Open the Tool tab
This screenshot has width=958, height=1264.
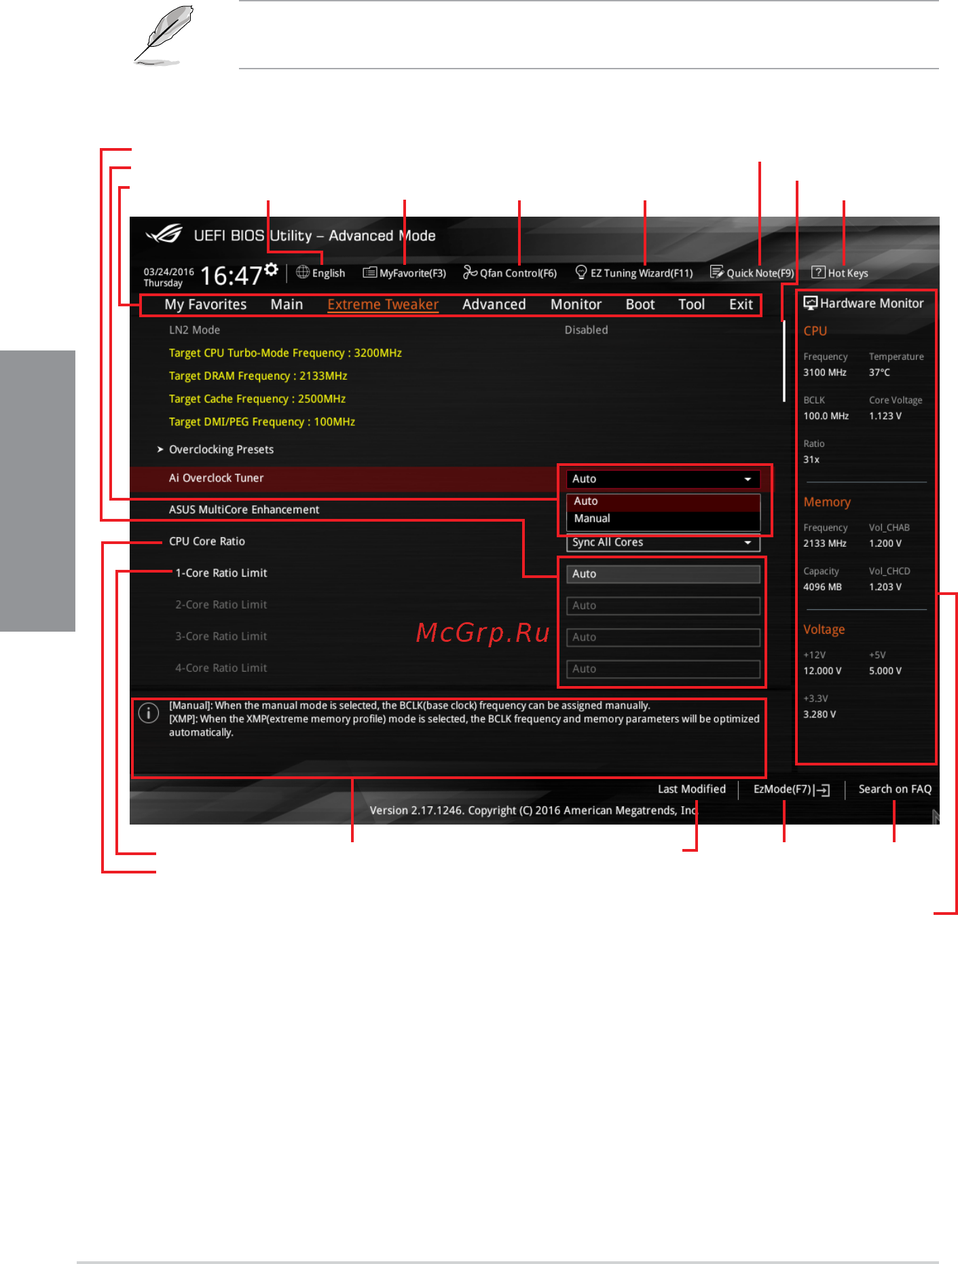point(692,305)
